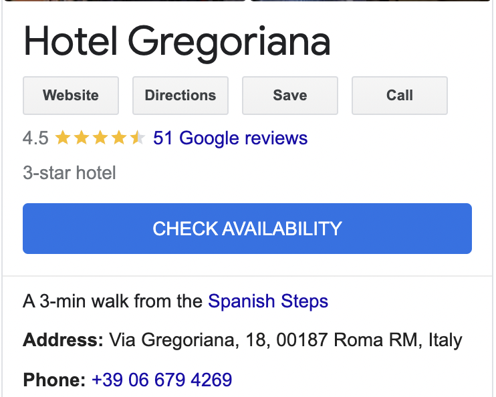
Task: Open the Spanish Steps link
Action: (268, 301)
